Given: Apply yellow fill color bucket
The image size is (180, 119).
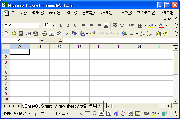Looking at the screenshot, I should pos(151,25).
